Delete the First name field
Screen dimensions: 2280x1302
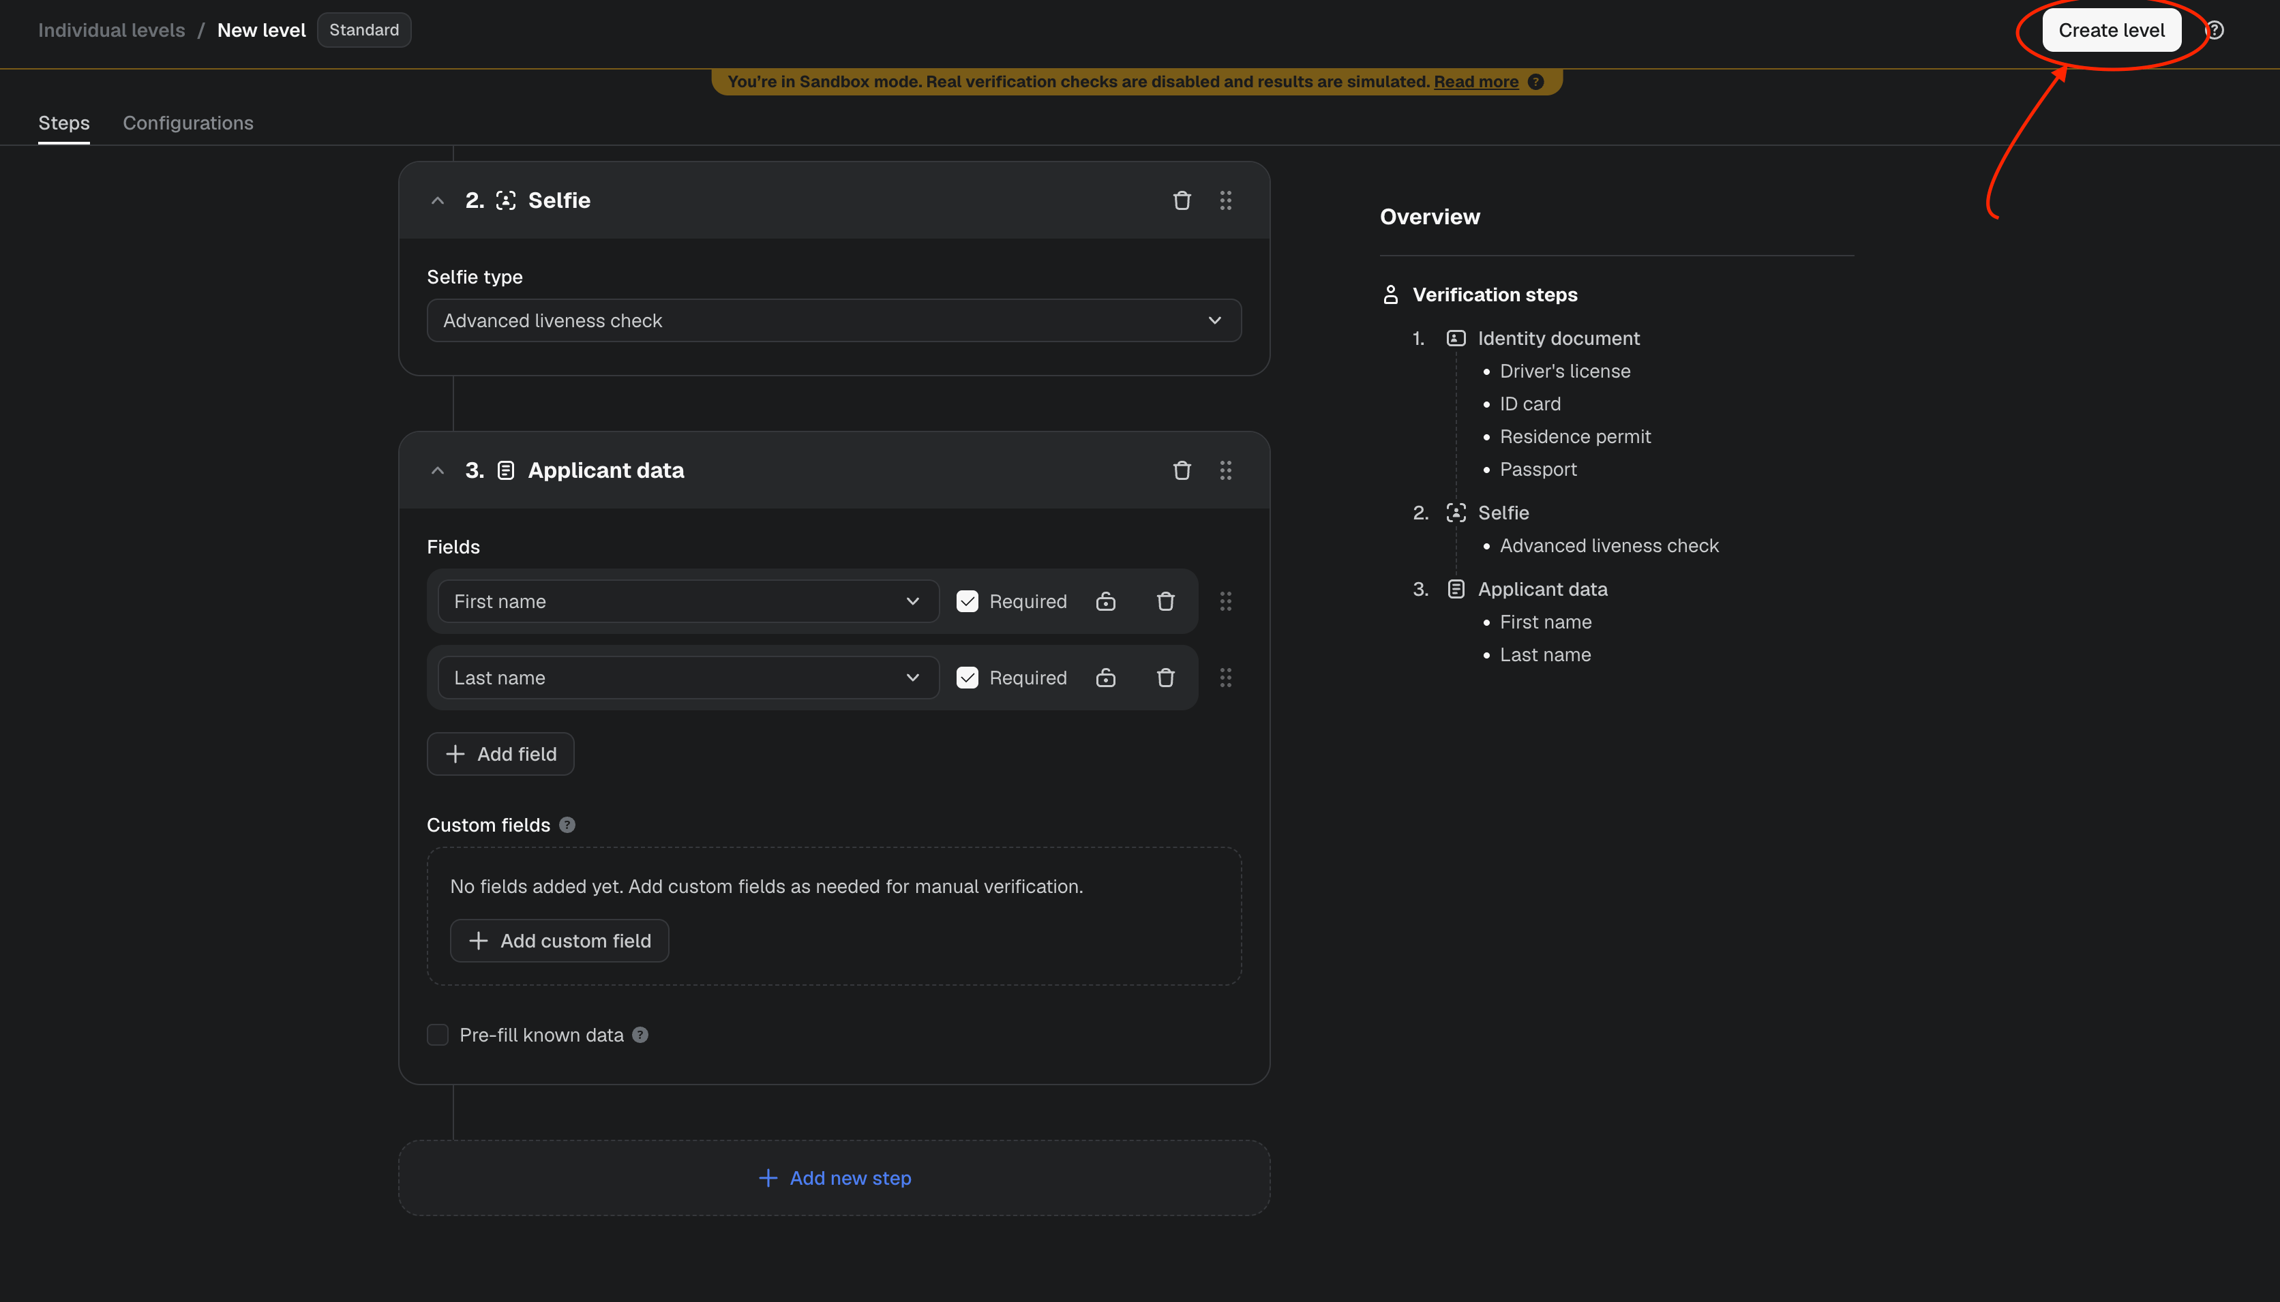(1166, 601)
